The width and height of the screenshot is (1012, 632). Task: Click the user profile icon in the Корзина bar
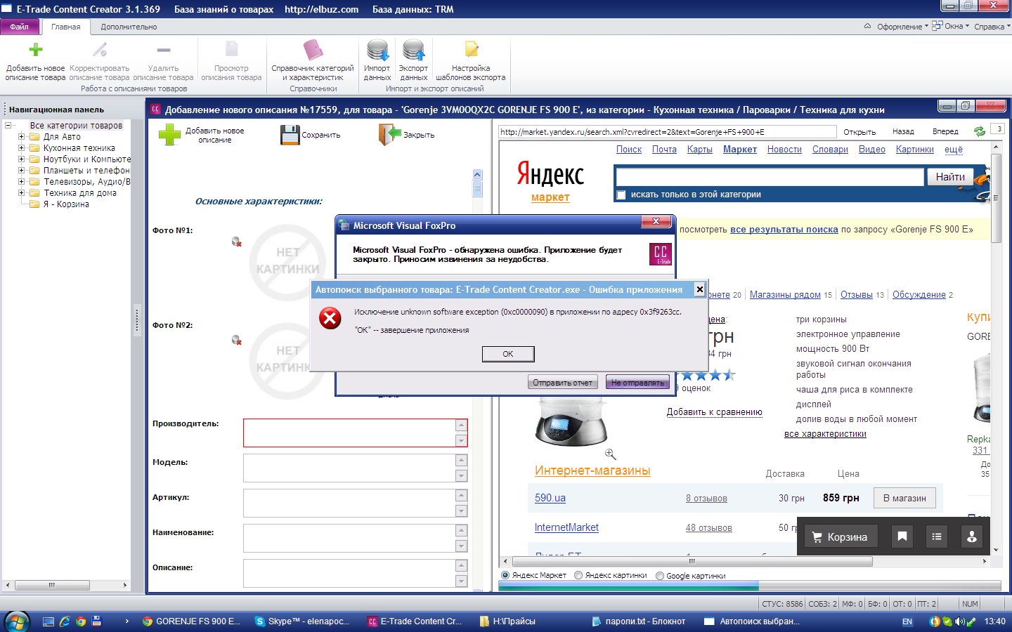[x=972, y=536]
